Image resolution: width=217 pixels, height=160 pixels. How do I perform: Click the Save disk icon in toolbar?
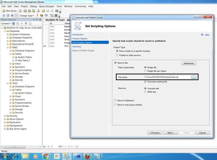coord(47,11)
